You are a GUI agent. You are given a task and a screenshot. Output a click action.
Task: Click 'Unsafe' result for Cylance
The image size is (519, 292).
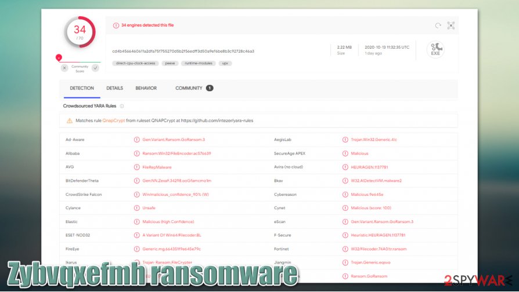coord(149,208)
